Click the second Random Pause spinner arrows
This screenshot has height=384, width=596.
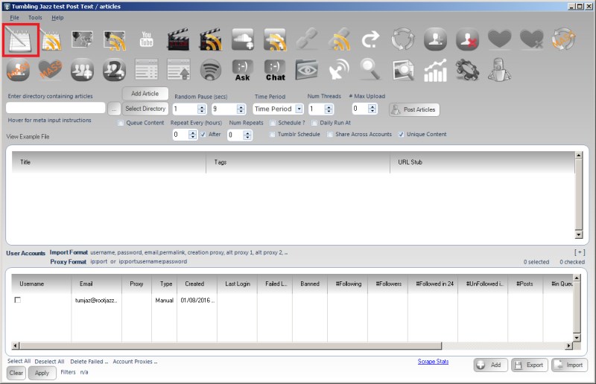(241, 109)
